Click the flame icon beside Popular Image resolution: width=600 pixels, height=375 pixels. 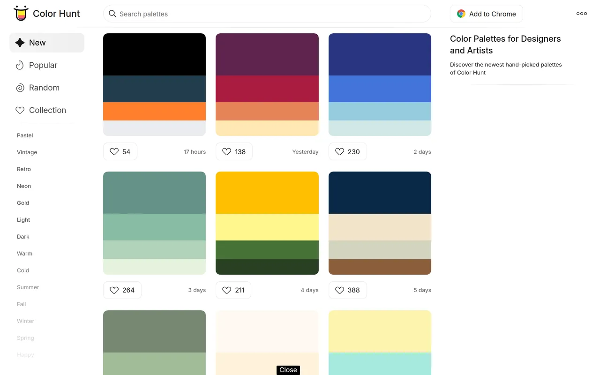[20, 65]
